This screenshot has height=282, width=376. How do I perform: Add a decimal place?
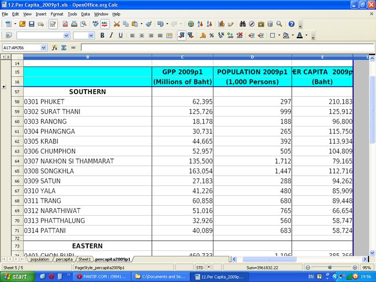click(x=230, y=36)
